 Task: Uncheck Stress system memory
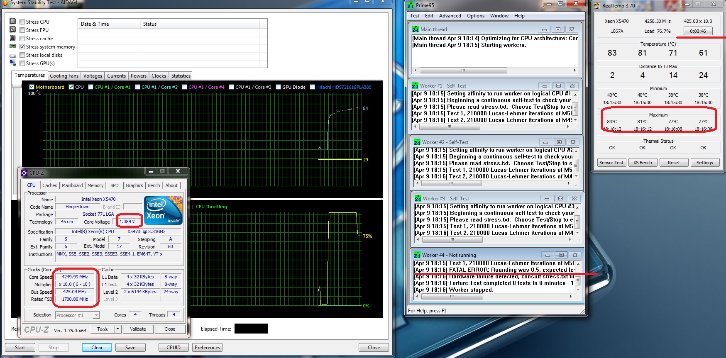(22, 46)
